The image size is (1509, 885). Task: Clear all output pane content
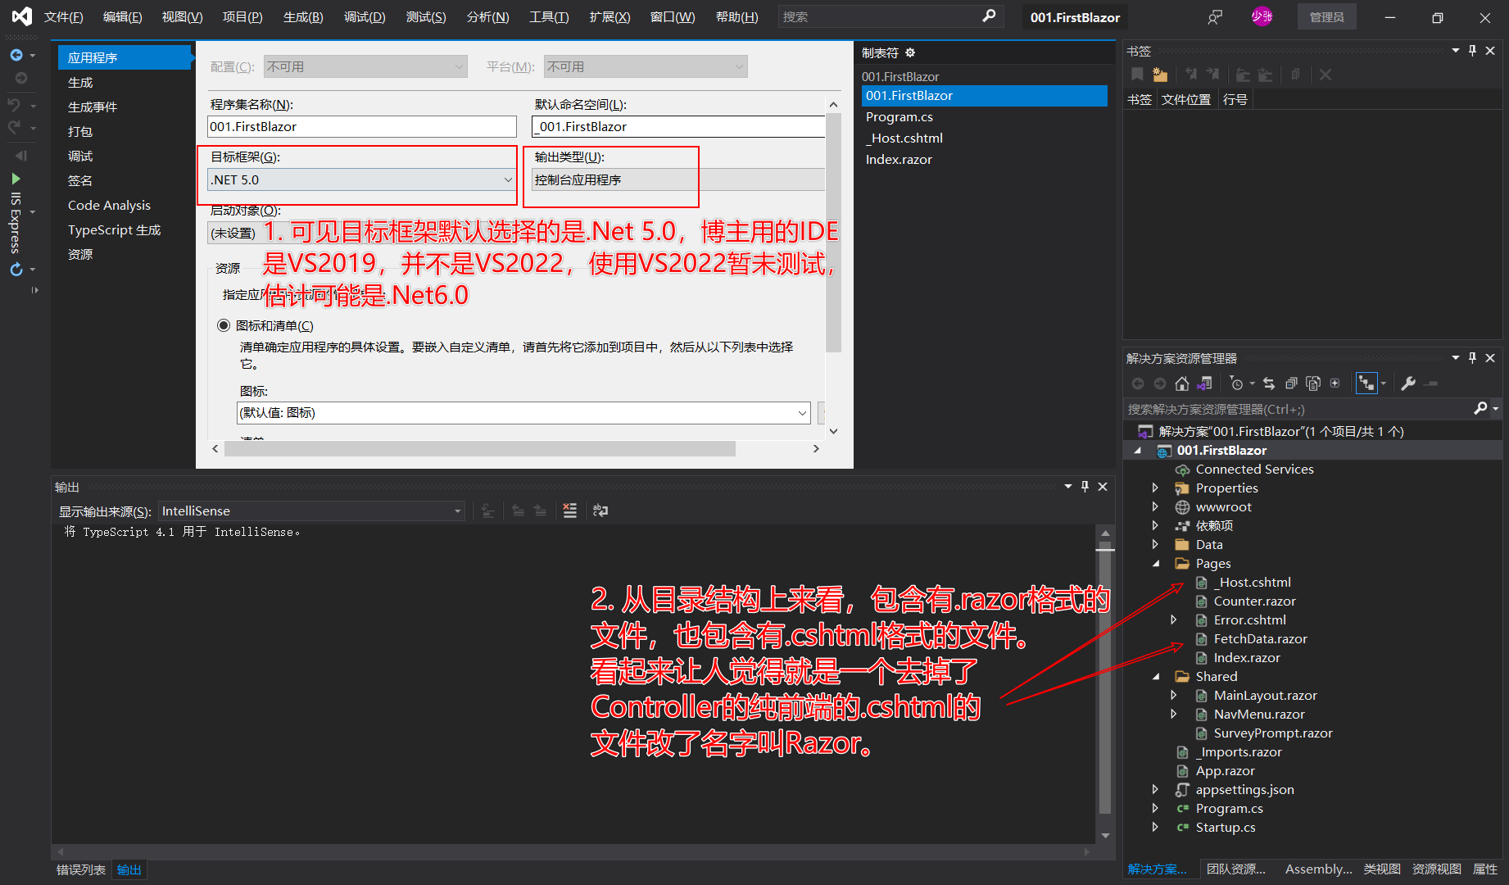(570, 511)
